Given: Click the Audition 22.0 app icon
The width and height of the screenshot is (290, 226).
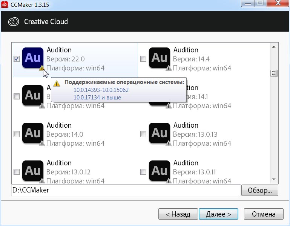Looking at the screenshot, I should [x=33, y=58].
